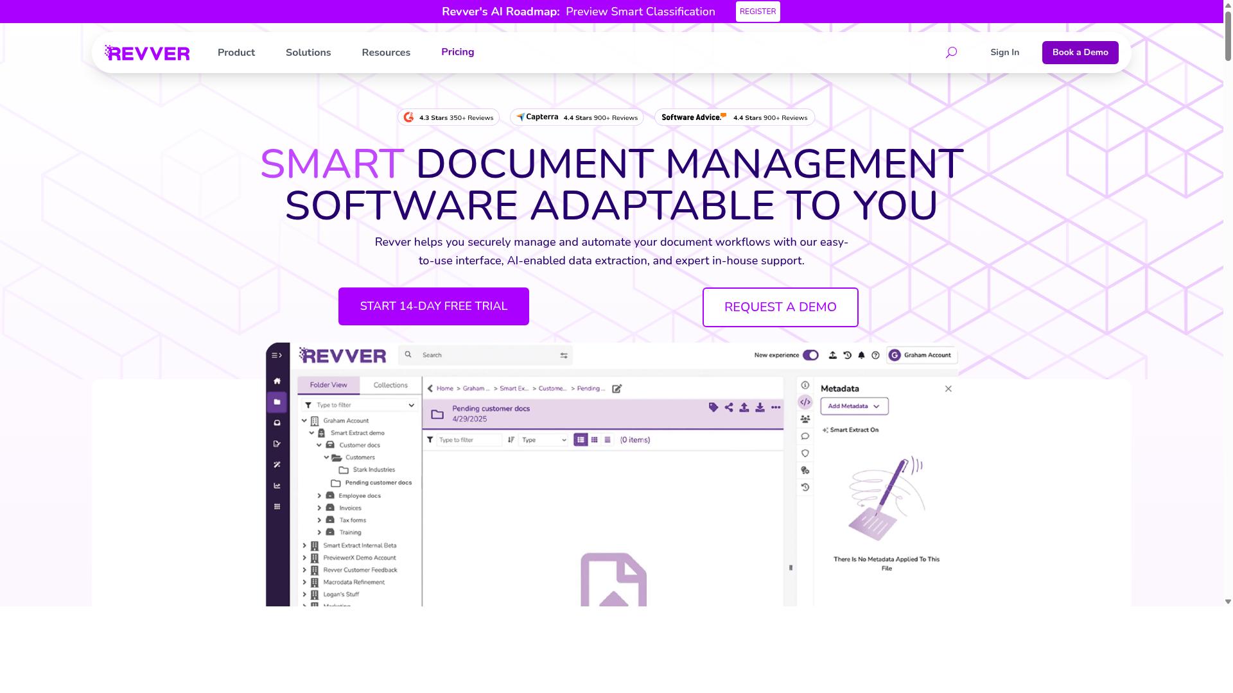This screenshot has width=1233, height=693.
Task: Switch to the Collections tab
Action: click(390, 385)
